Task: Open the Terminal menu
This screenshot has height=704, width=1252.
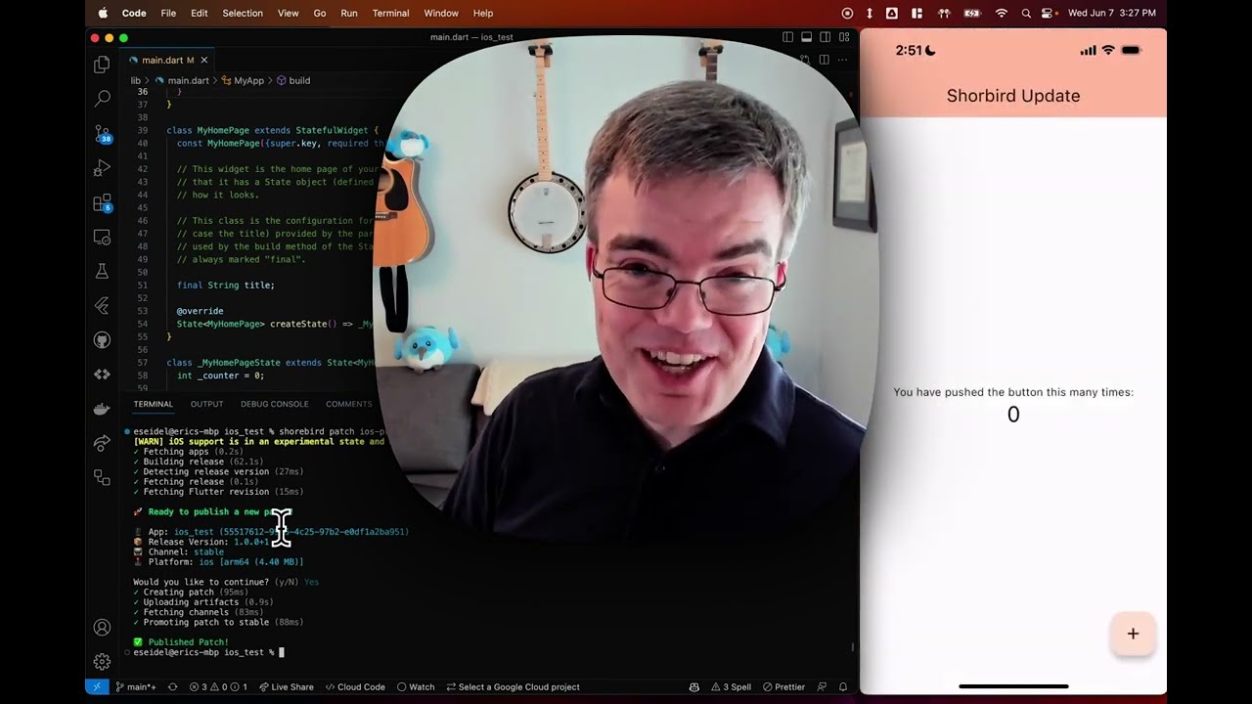Action: coord(390,13)
